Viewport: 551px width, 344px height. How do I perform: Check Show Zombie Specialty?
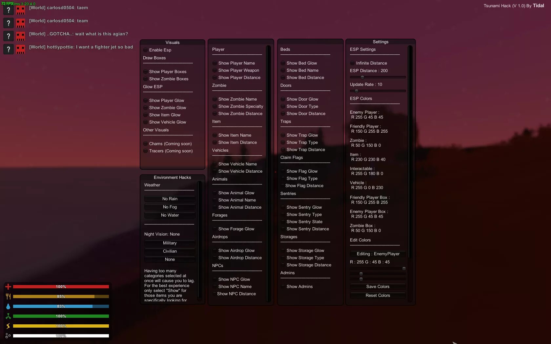tap(215, 106)
